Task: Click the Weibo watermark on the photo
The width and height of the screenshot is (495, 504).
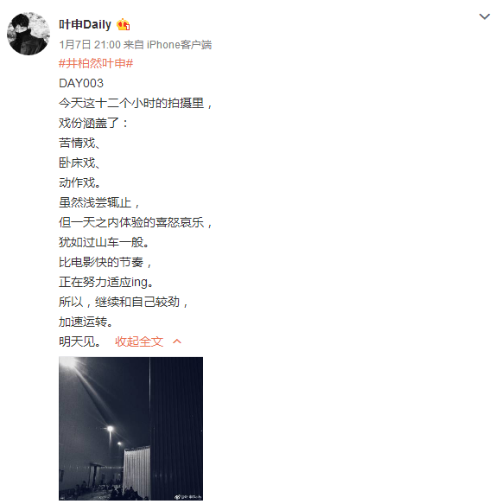Action: 188,496
